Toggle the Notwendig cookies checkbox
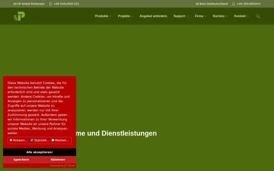This screenshot has width=274, height=171. 11,140
